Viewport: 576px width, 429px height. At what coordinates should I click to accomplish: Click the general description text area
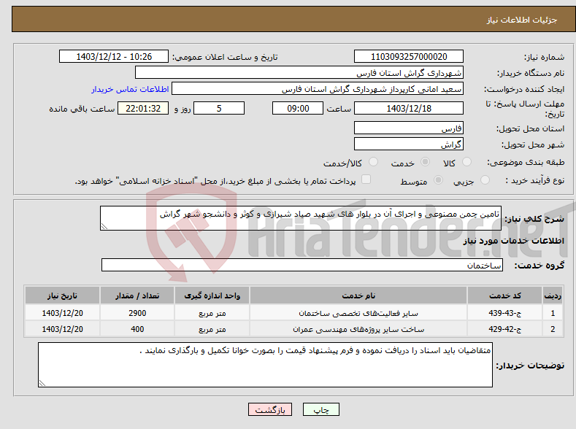301,218
